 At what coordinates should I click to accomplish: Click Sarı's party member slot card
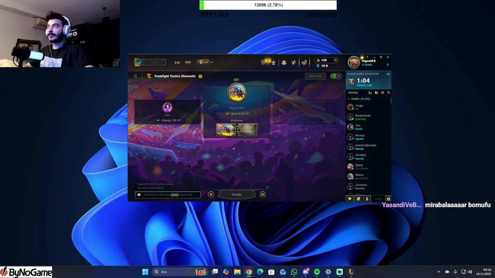coord(167,112)
